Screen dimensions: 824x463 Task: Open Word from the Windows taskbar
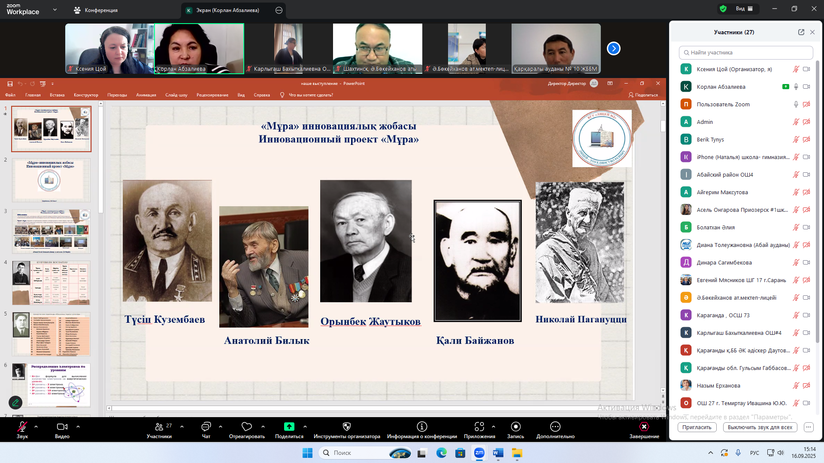coord(498,453)
